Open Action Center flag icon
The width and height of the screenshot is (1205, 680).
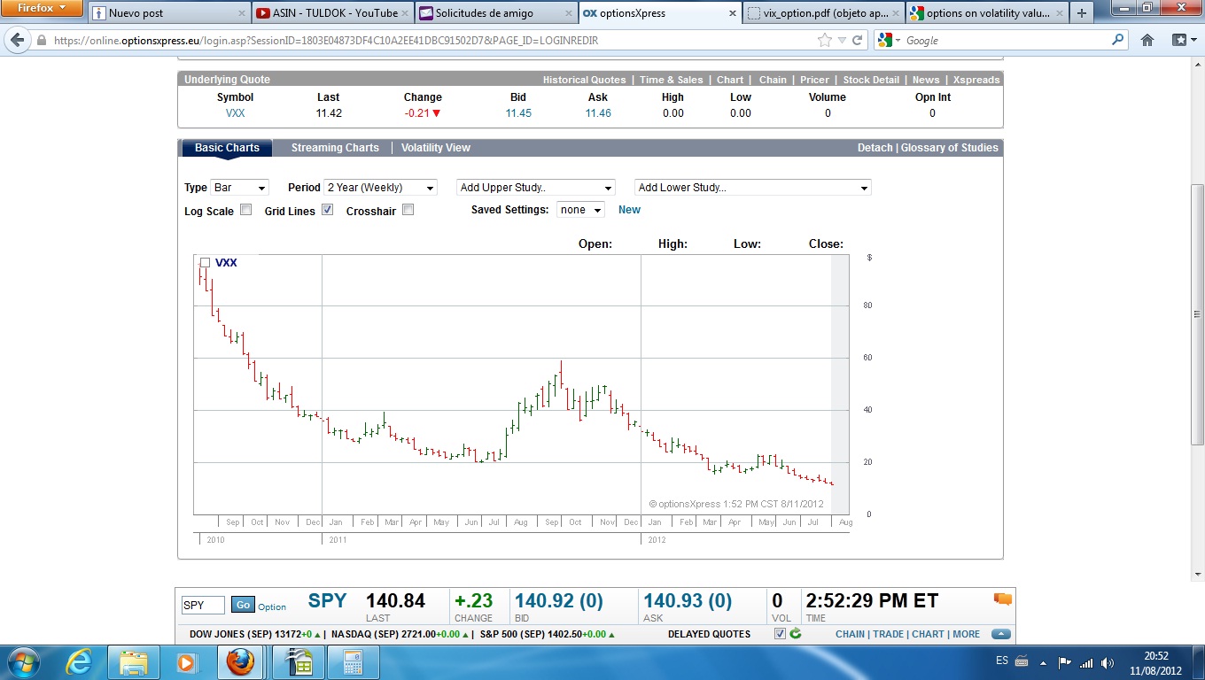click(x=1065, y=662)
